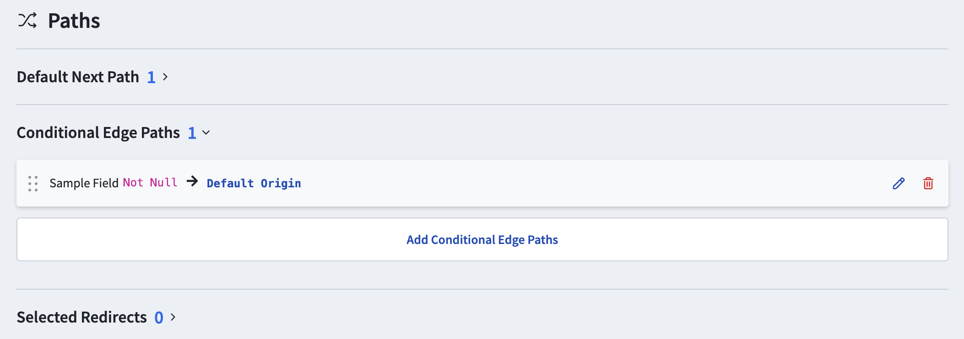Click Add Conditional Edge Paths button
This screenshot has width=964, height=339.
pos(482,239)
